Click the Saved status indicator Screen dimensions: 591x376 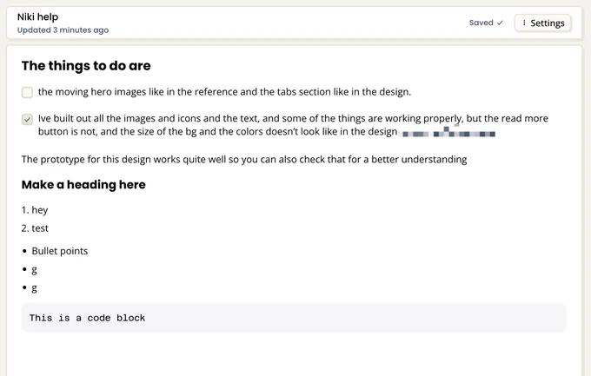tap(486, 23)
